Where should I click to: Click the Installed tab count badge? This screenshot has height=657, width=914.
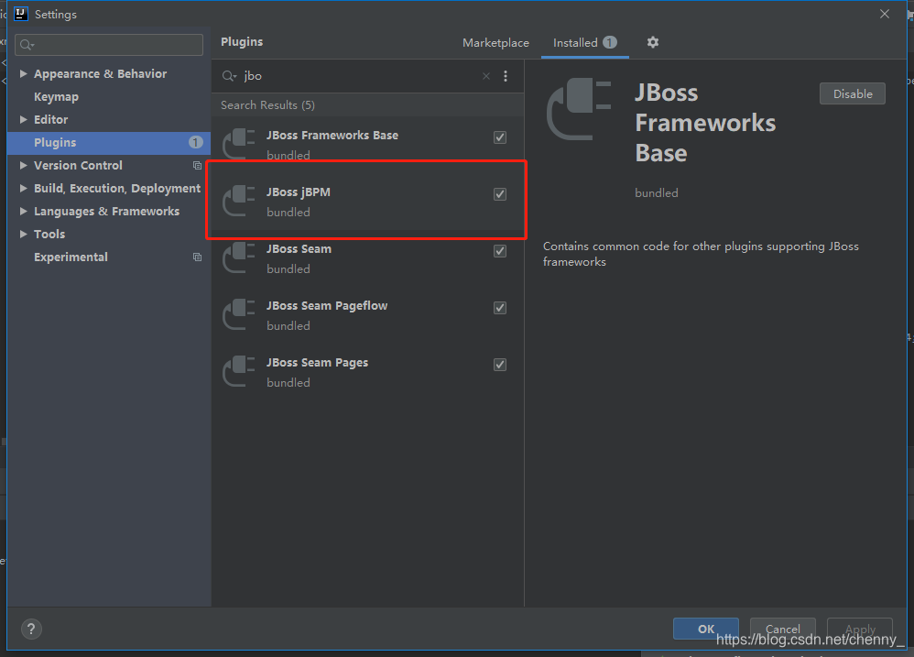[610, 42]
